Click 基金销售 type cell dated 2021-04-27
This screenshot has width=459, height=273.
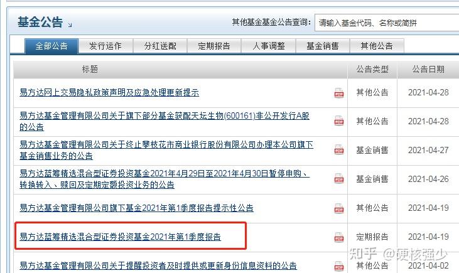372,150
